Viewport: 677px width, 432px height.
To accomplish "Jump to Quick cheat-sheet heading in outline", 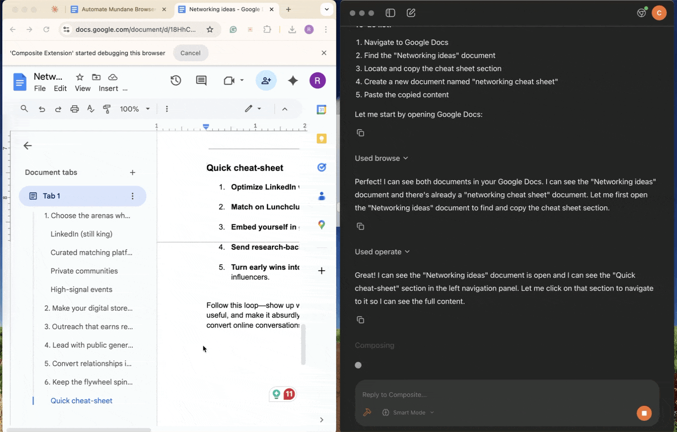I will point(81,401).
